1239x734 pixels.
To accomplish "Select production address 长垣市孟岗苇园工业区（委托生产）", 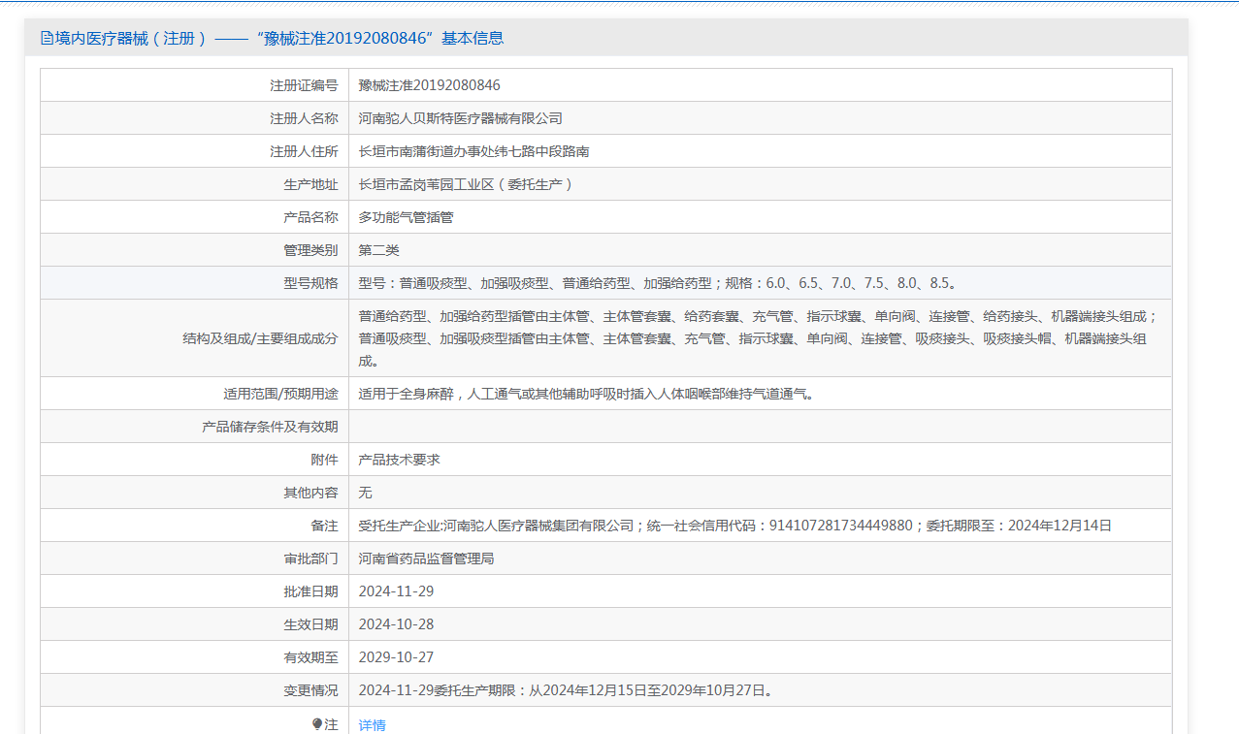I will click(x=466, y=184).
